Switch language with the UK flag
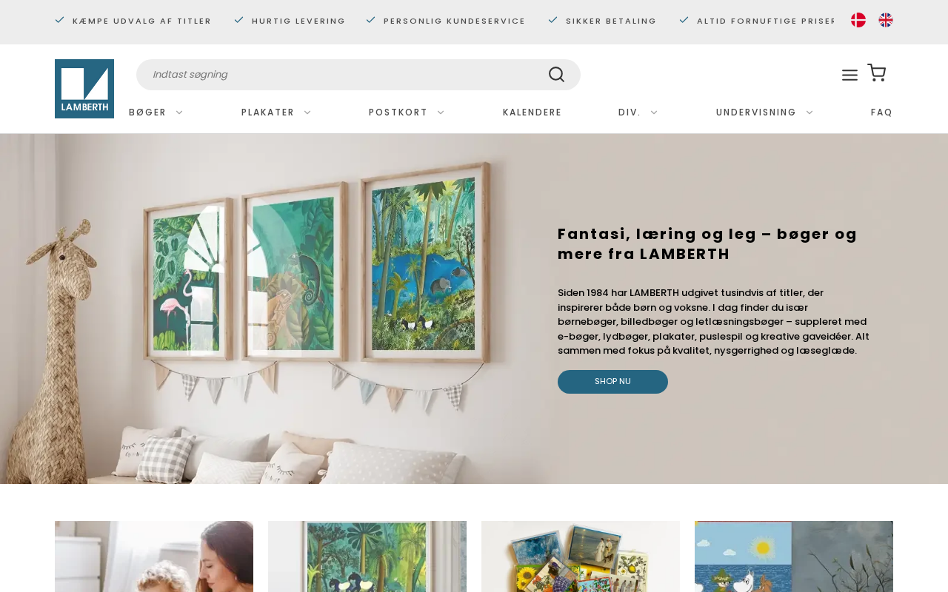The width and height of the screenshot is (948, 592). click(x=886, y=20)
